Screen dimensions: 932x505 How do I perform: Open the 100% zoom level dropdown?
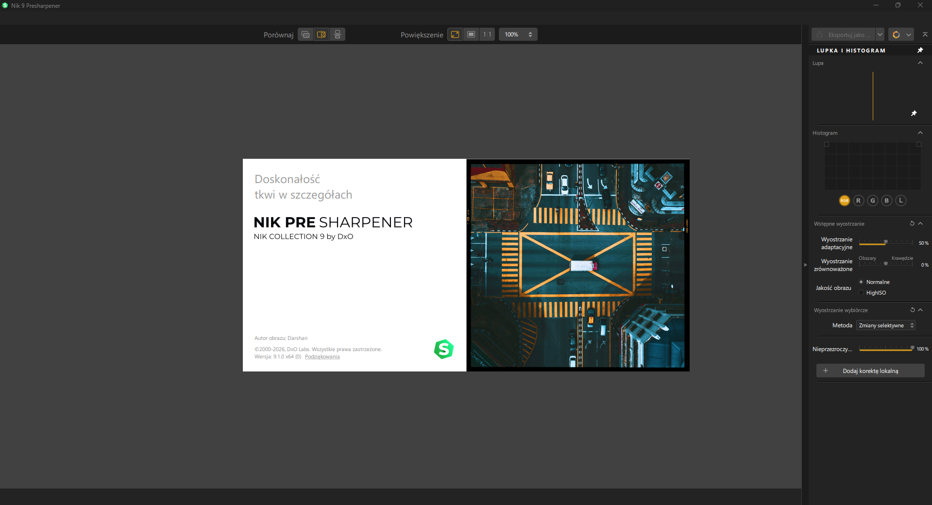(518, 34)
